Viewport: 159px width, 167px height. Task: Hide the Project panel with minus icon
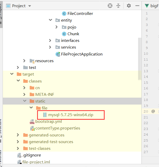click(x=137, y=6)
